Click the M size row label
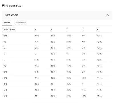Screen dimensions: 114x103 [x=4, y=54]
